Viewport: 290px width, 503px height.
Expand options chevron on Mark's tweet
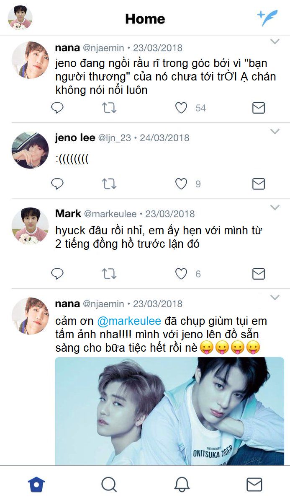click(275, 207)
